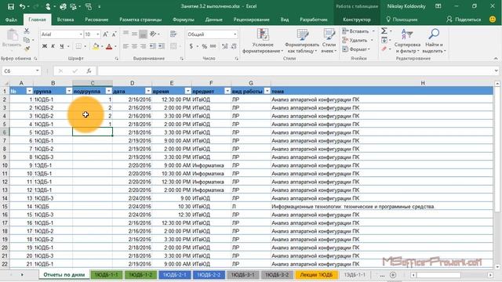Open font color dropdown arrow
Screen dimensions: 502x282
115,47
